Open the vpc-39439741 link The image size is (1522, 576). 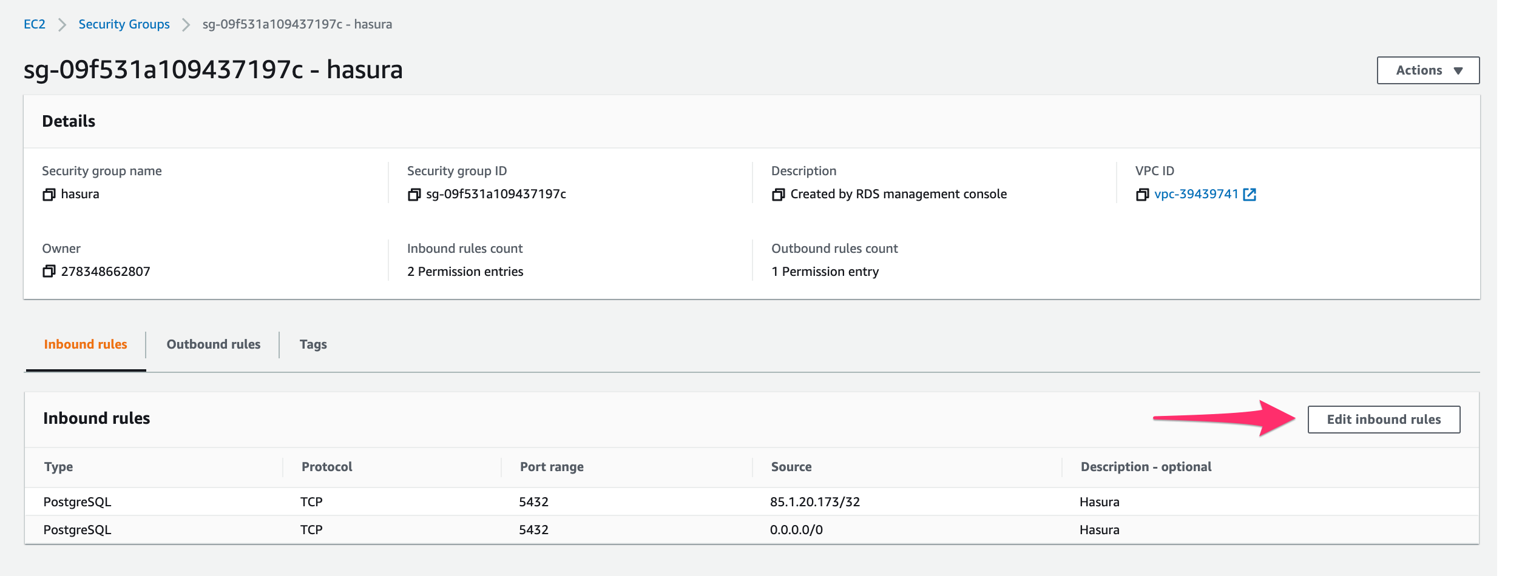[1197, 194]
